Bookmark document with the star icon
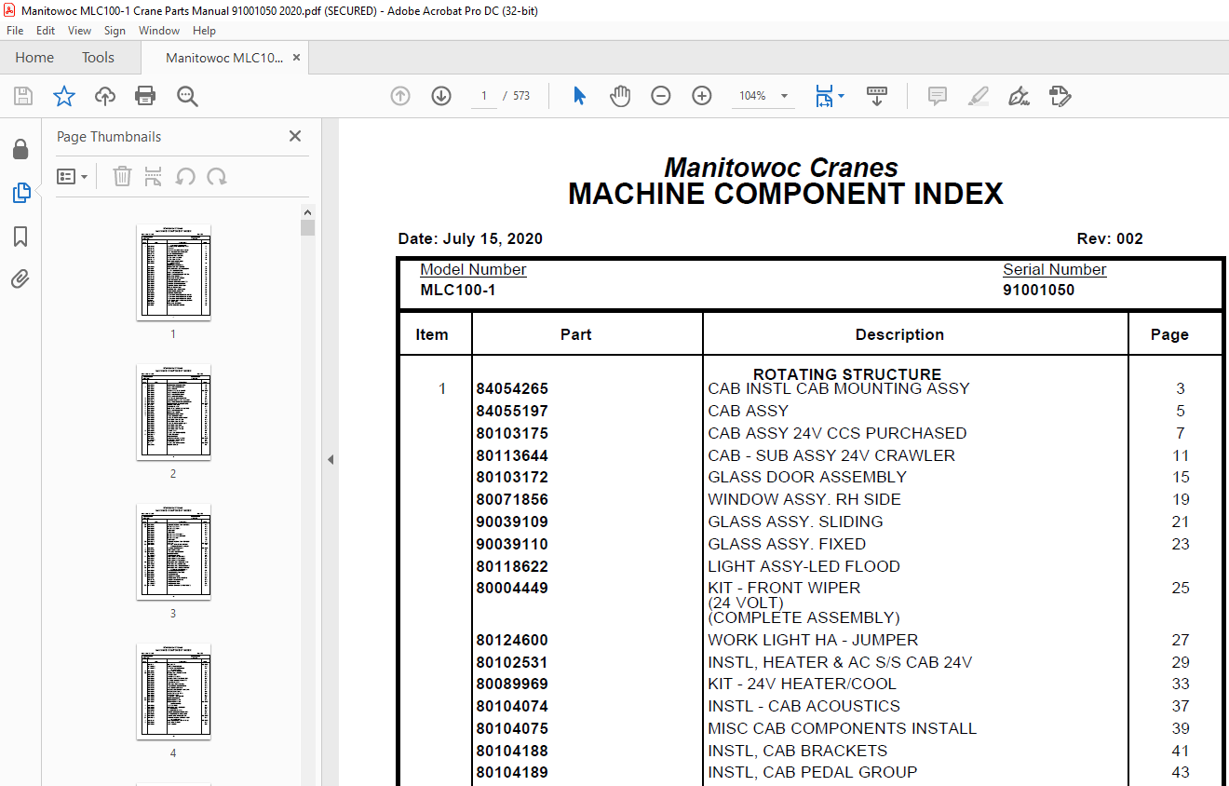This screenshot has width=1229, height=786. tap(63, 96)
